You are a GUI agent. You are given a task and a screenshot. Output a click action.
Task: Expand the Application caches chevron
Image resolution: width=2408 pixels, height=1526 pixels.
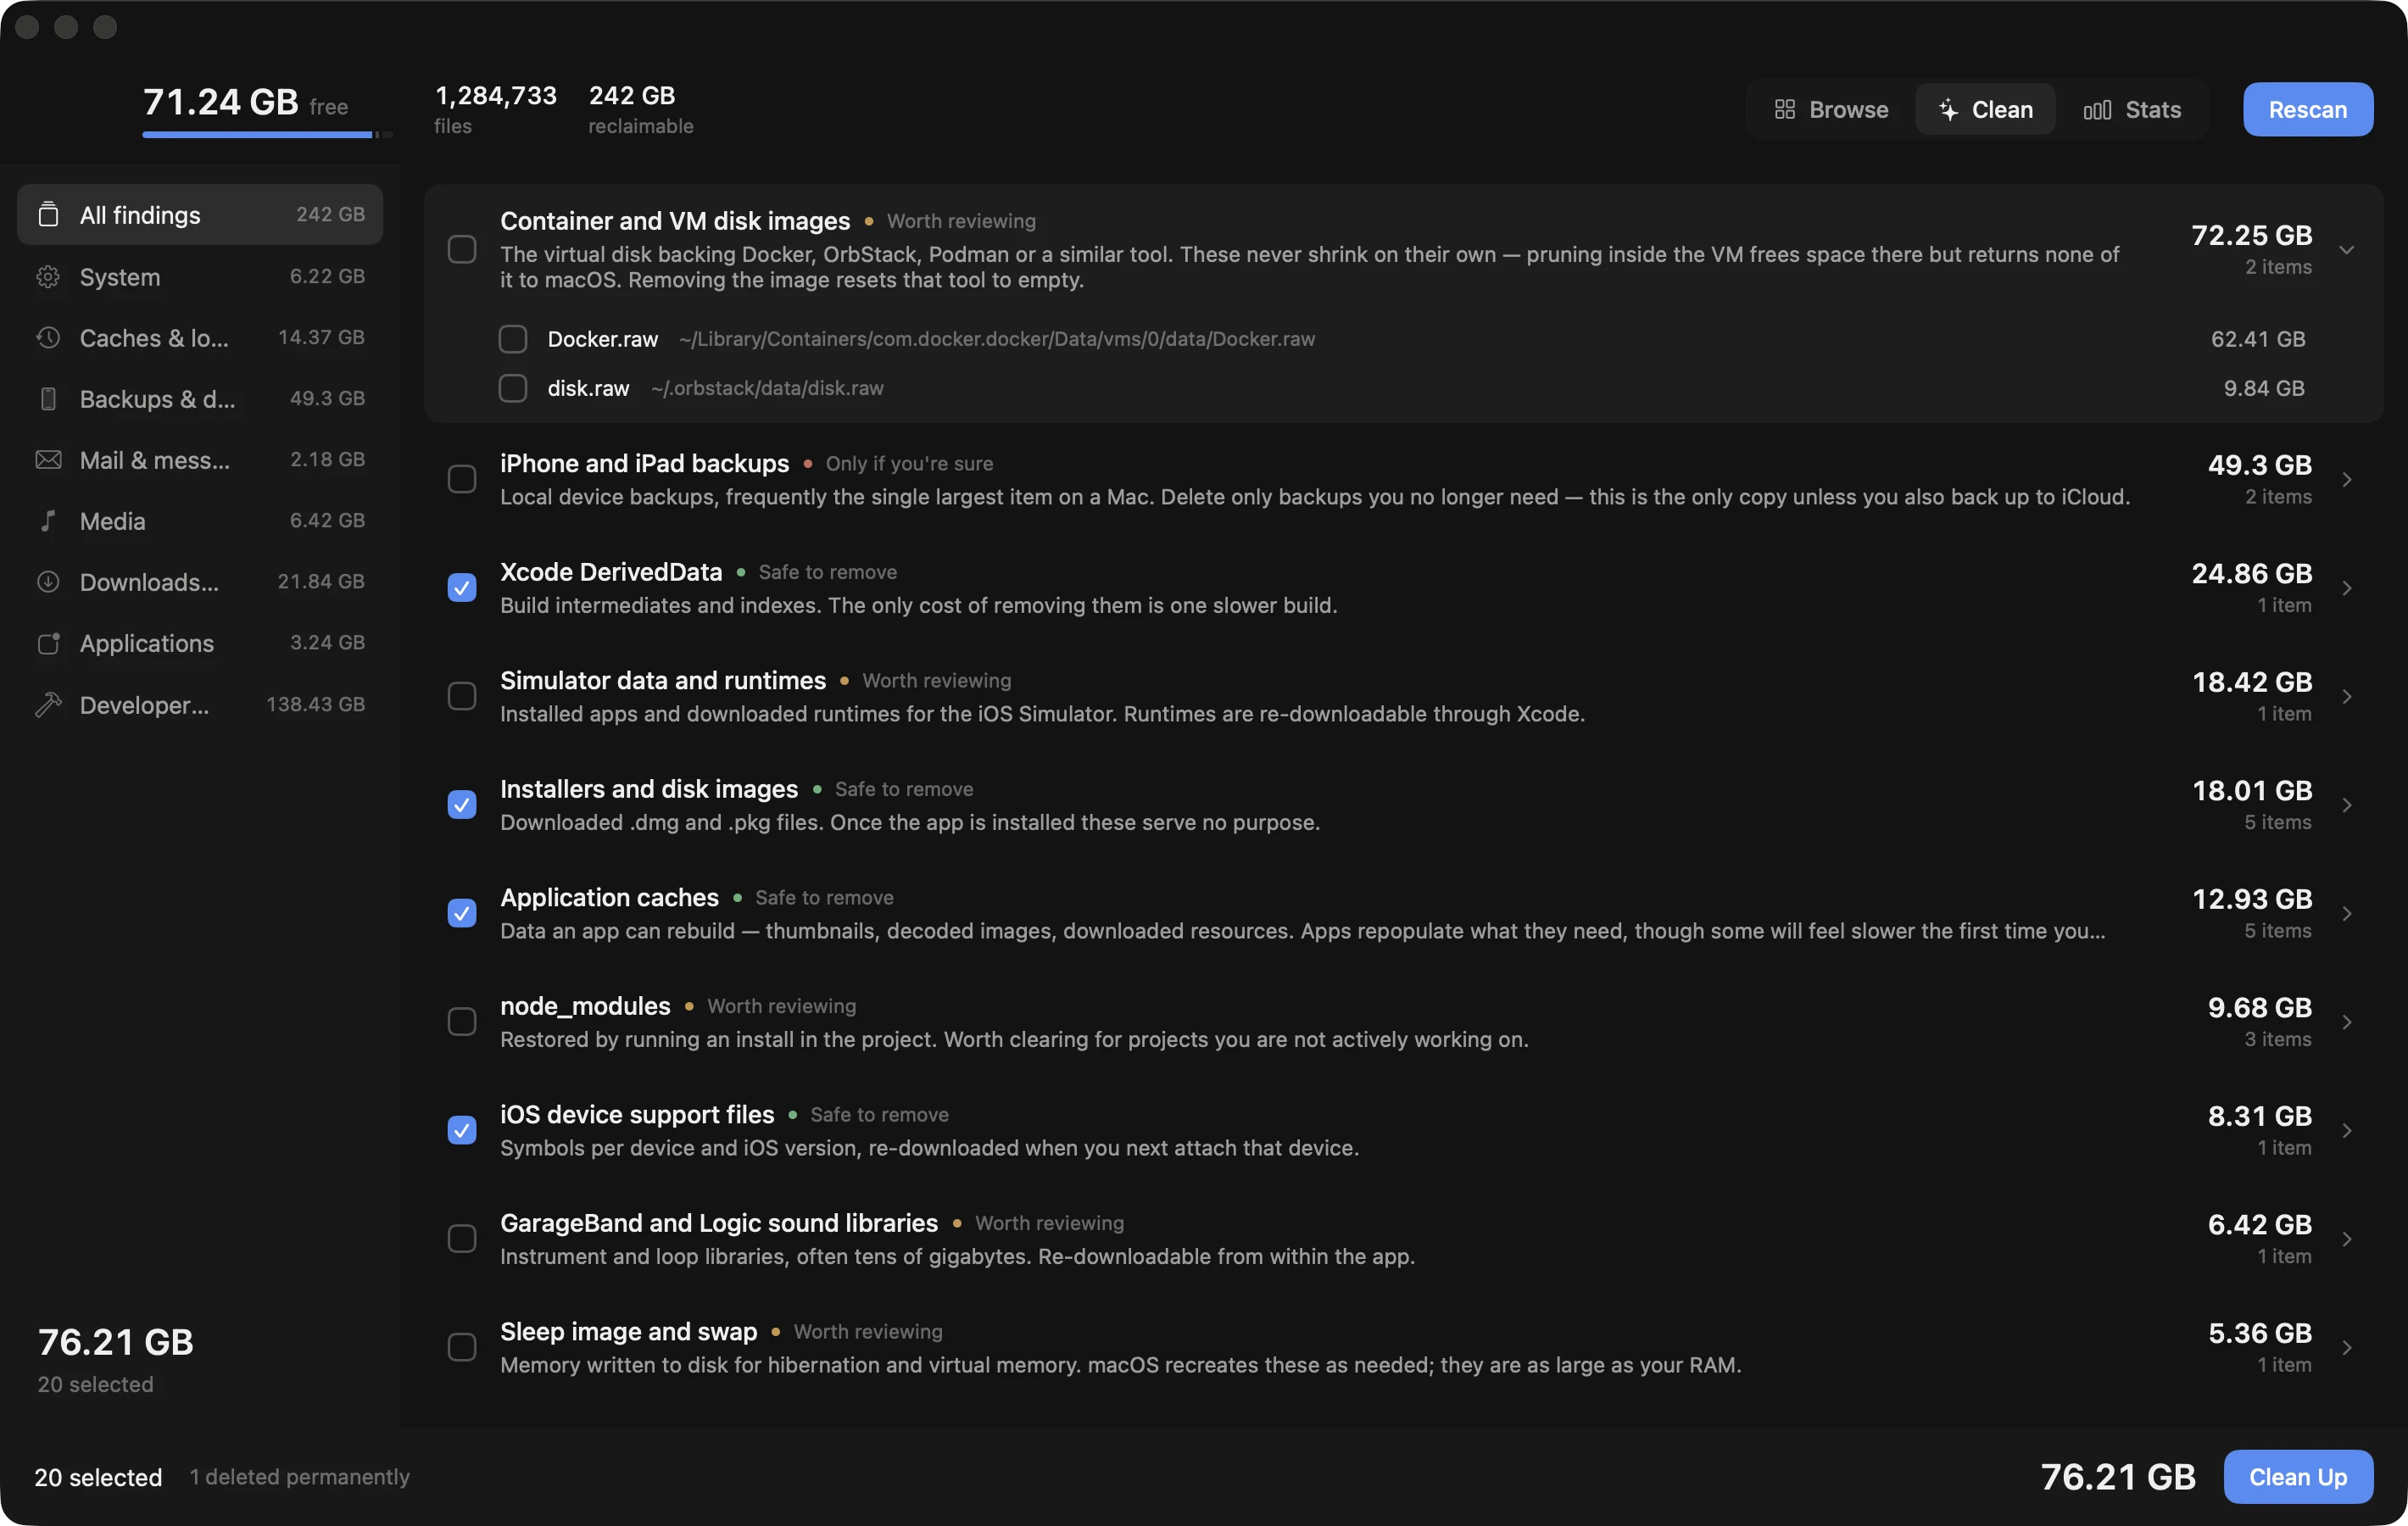tap(2346, 913)
